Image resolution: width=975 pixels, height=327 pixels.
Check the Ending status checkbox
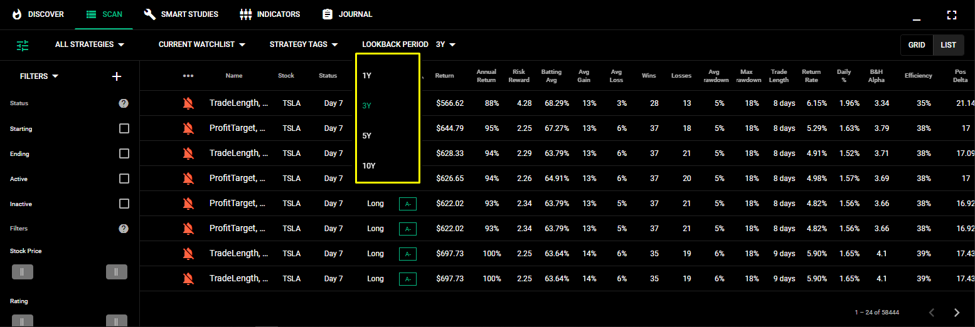(x=124, y=153)
